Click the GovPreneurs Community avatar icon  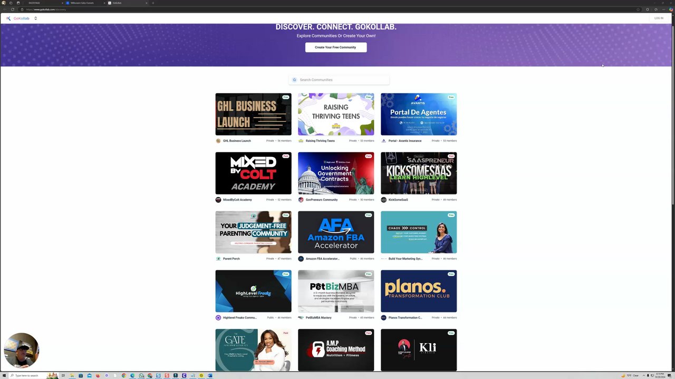[301, 200]
